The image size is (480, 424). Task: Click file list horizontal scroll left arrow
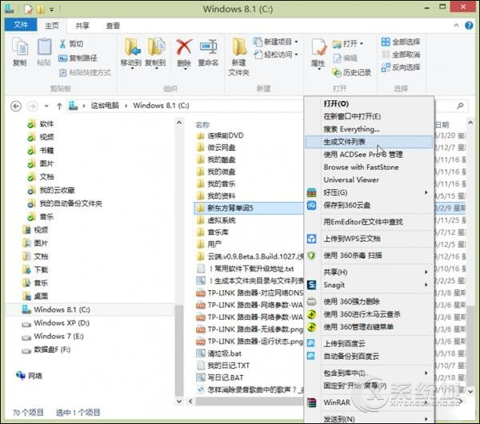point(190,401)
